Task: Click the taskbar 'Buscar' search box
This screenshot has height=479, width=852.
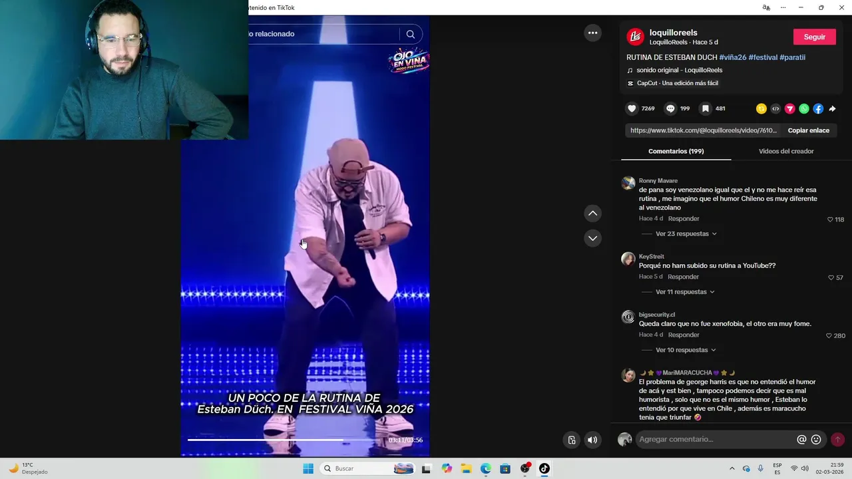Action: [367, 468]
